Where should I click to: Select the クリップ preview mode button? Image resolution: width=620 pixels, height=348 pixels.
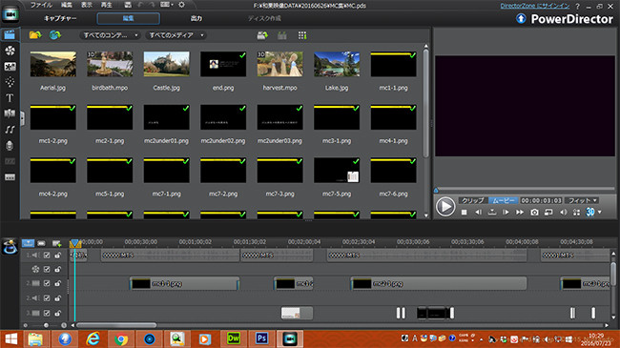click(x=473, y=200)
